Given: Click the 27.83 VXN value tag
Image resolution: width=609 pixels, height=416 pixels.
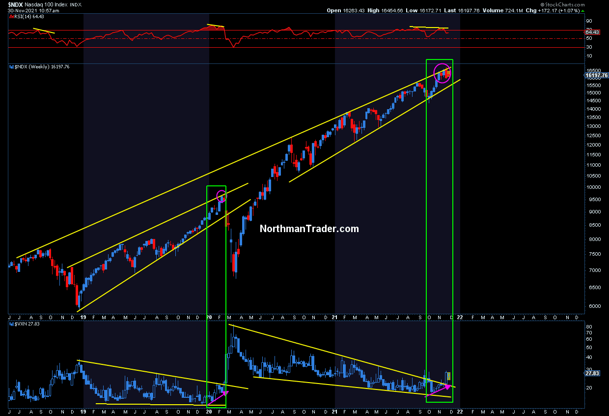Looking at the screenshot, I should click(x=592, y=374).
